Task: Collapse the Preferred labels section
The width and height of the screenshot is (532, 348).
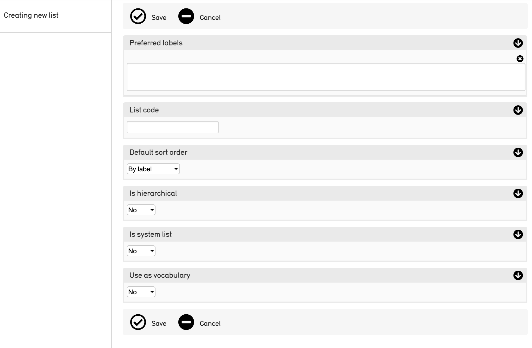Action: pyautogui.click(x=518, y=43)
